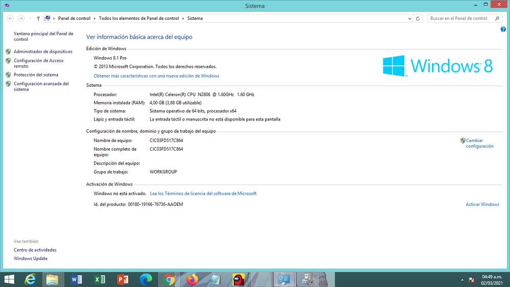
Task: Open Administrador de dispositivos
Action: point(43,52)
